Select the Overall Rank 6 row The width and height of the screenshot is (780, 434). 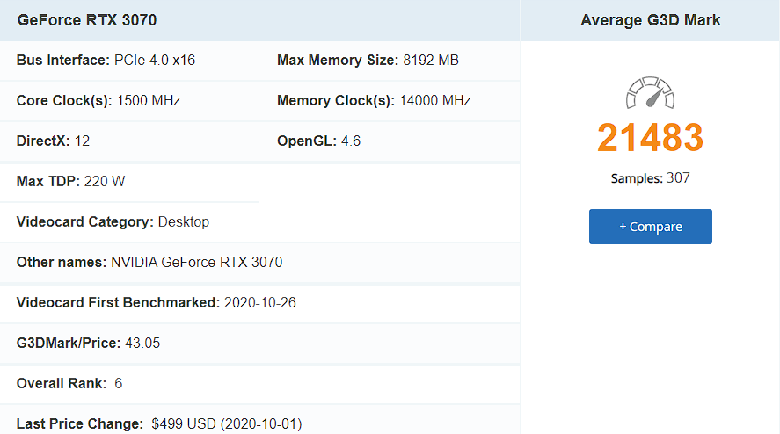point(69,384)
